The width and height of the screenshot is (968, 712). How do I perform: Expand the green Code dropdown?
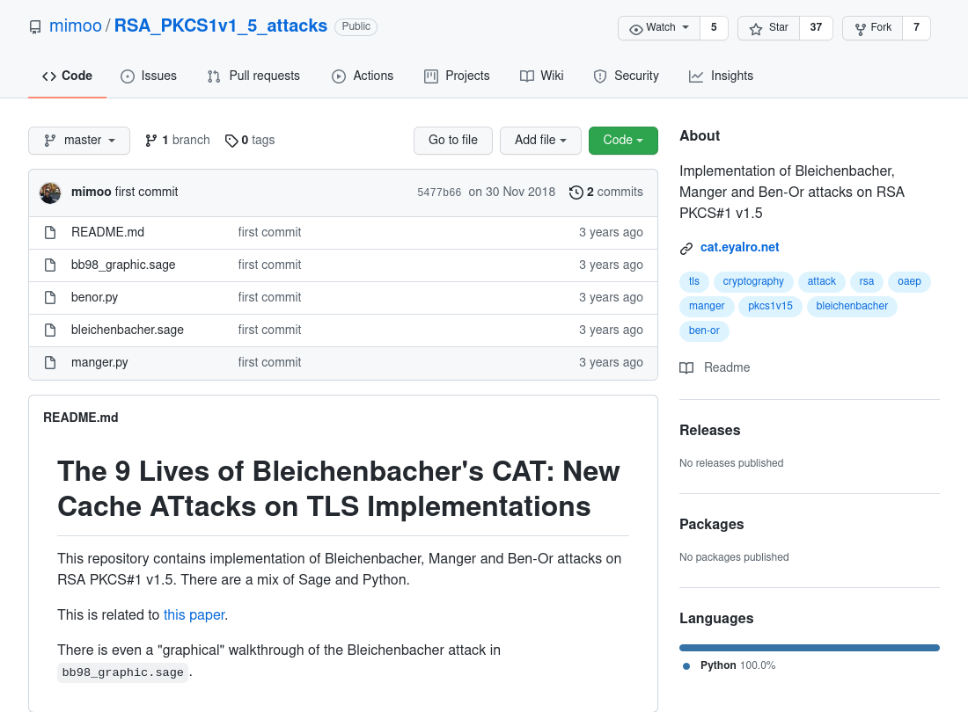click(x=623, y=140)
